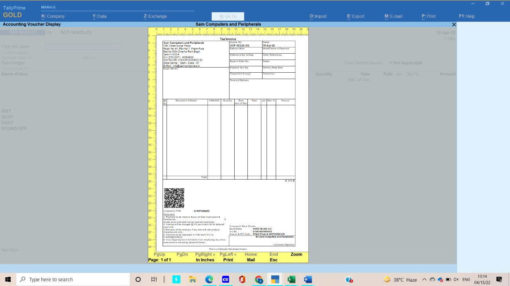Click Esc in preview footer

pyautogui.click(x=273, y=260)
